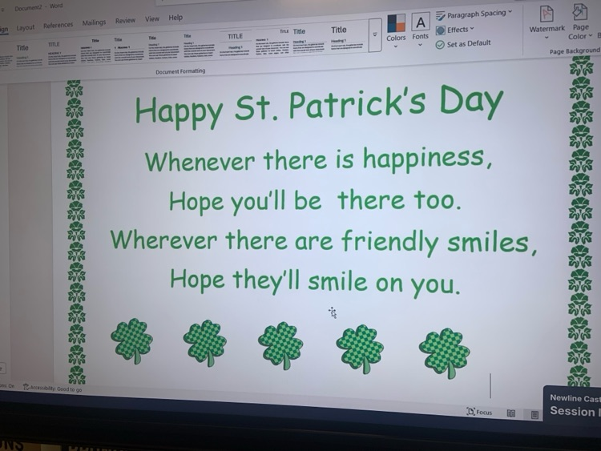601x451 pixels.
Task: Click the Focus mode icon in status bar
Action: (470, 411)
